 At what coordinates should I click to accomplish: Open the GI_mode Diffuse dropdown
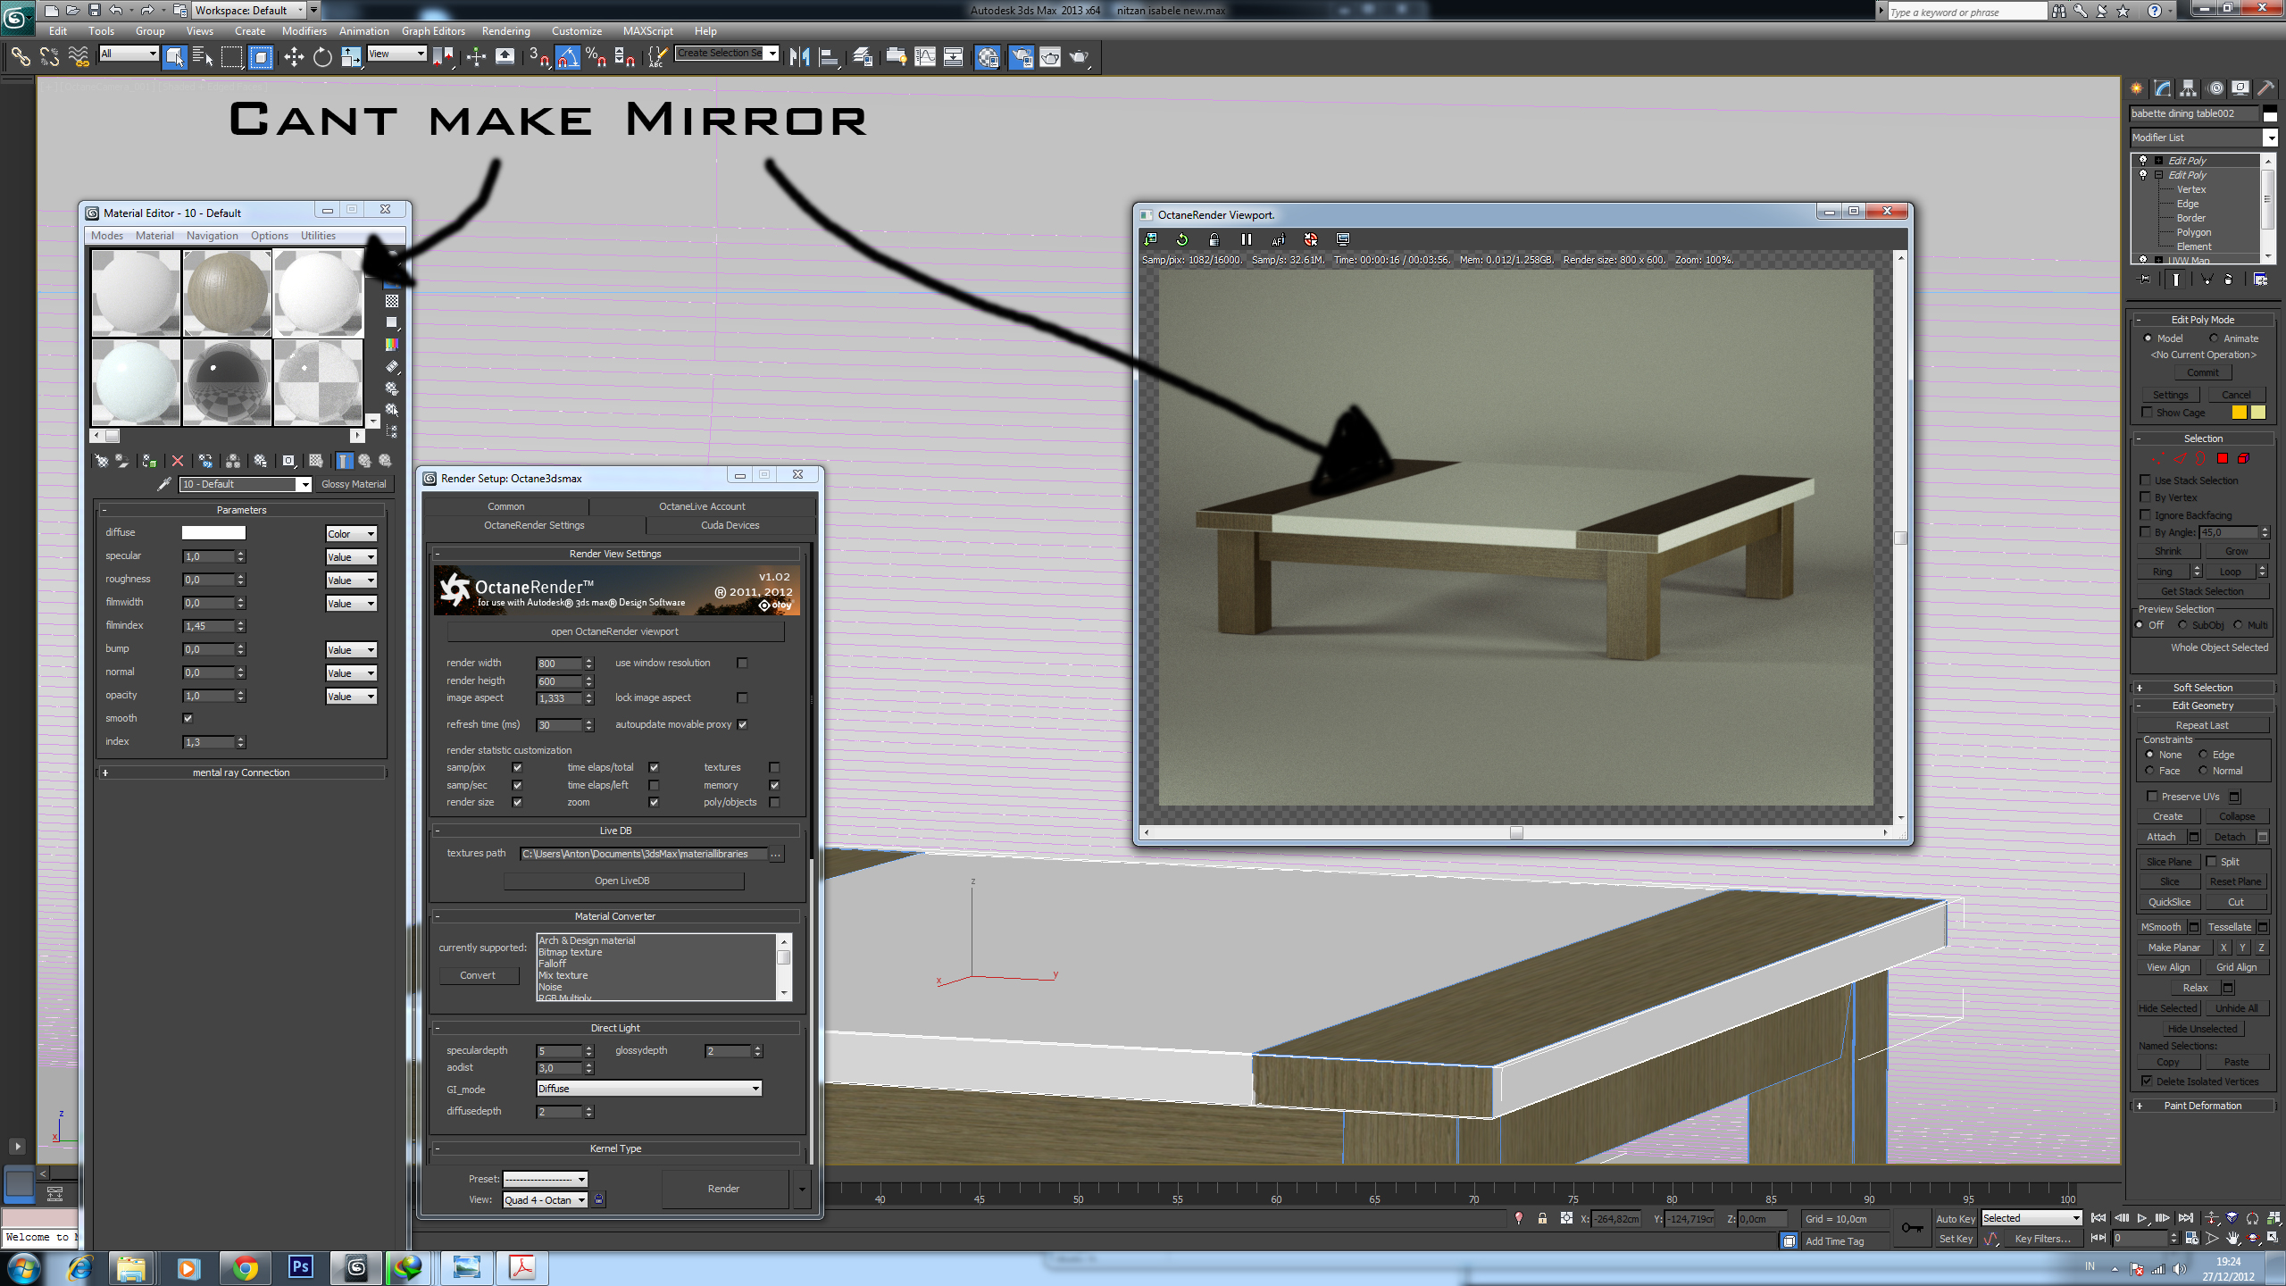pyautogui.click(x=648, y=1089)
